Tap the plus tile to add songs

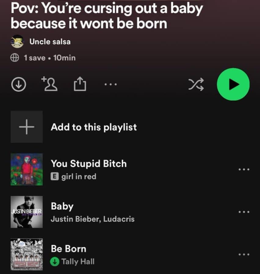coord(27,127)
